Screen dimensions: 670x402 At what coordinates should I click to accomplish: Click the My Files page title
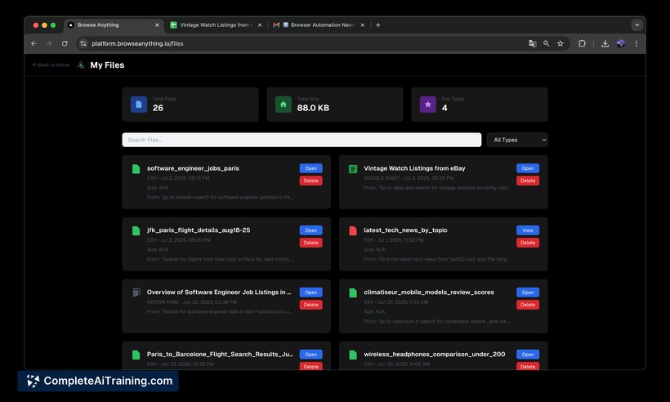point(107,65)
